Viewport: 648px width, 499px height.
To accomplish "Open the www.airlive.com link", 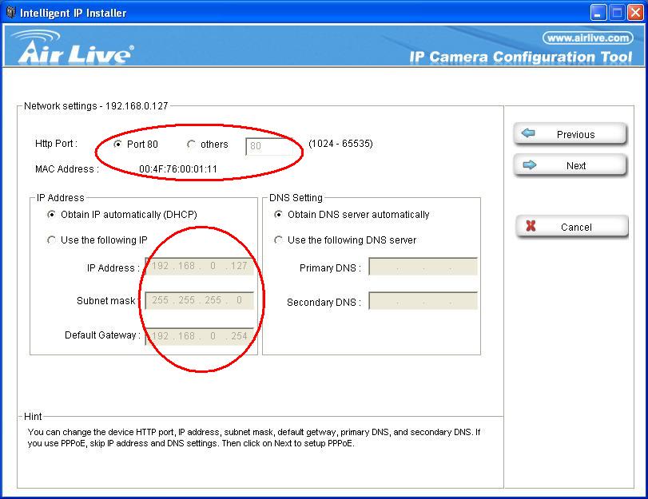I will pyautogui.click(x=587, y=38).
